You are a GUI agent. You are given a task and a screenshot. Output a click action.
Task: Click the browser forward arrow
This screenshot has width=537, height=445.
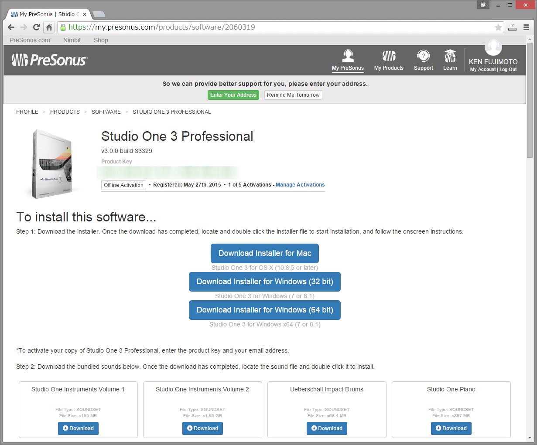pyautogui.click(x=24, y=27)
